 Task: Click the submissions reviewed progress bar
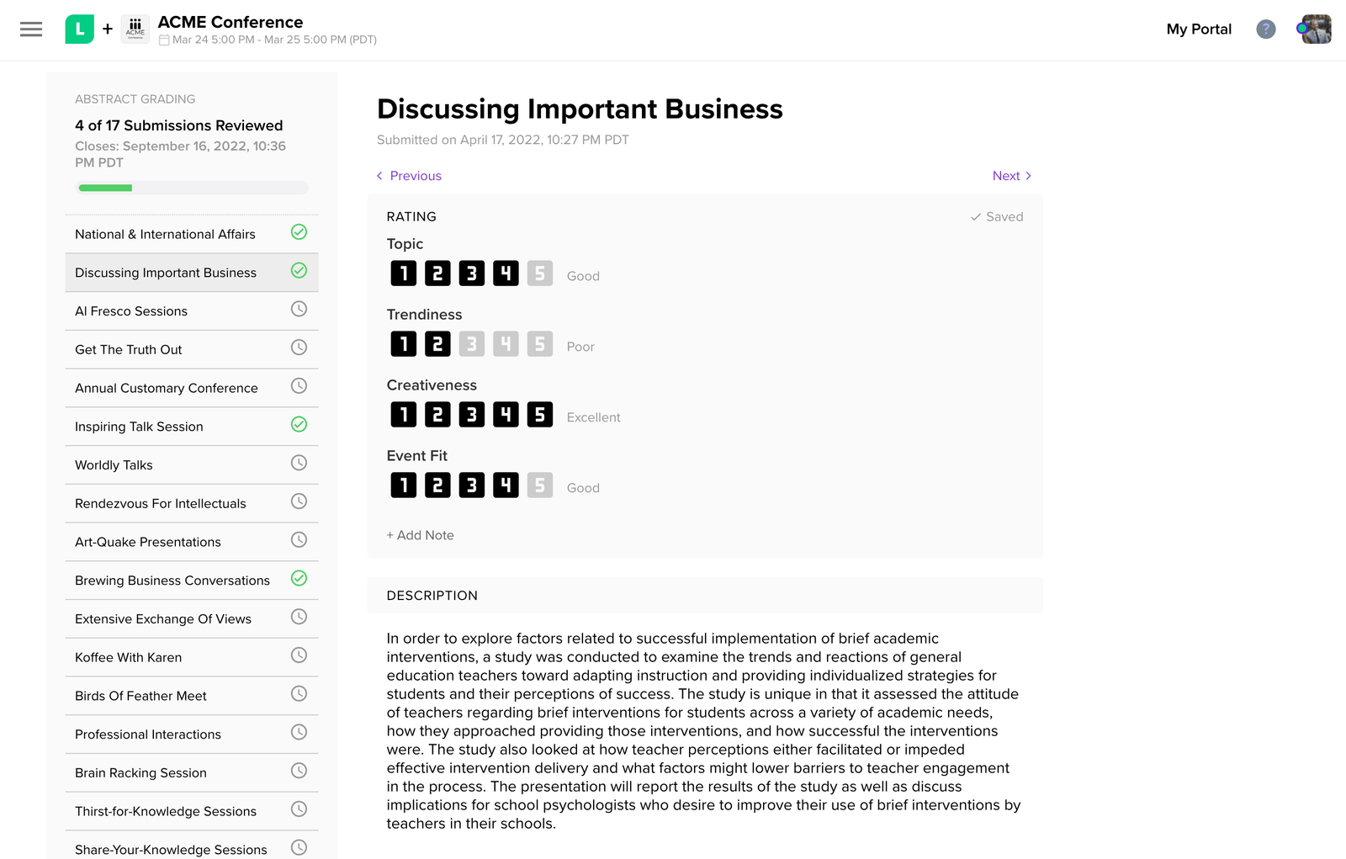coord(191,187)
